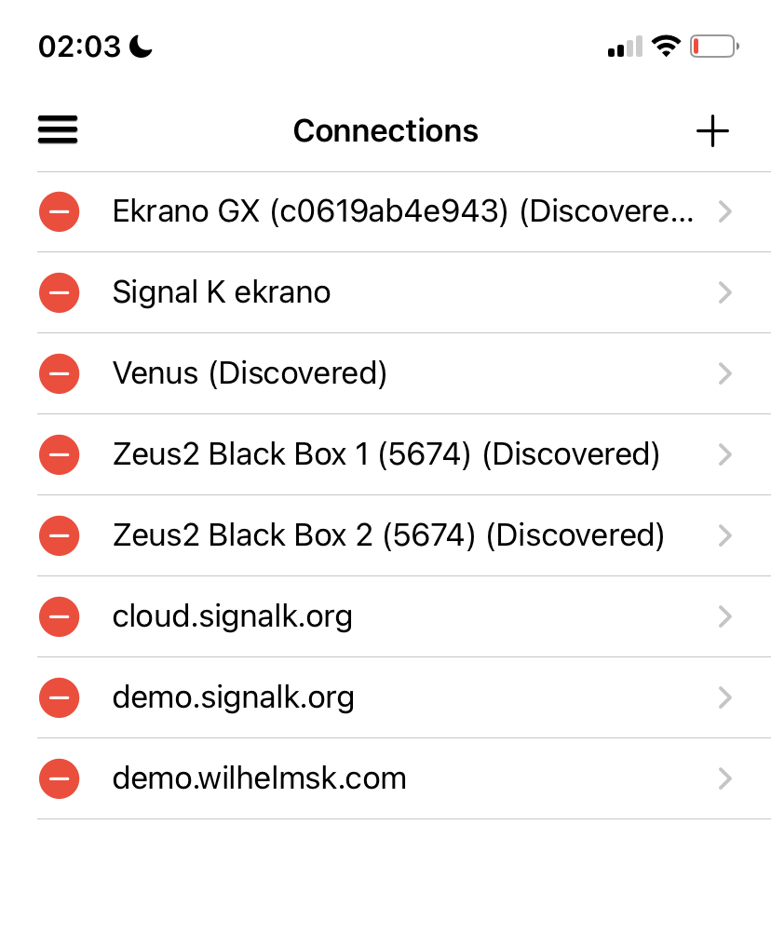Tap the plus icon to add connection

pos(712,131)
